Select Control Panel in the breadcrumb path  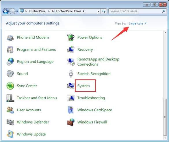coord(37,11)
